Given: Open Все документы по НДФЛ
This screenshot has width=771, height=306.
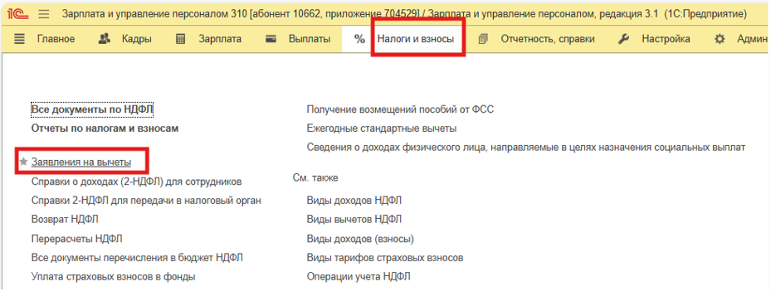Looking at the screenshot, I should pos(92,109).
